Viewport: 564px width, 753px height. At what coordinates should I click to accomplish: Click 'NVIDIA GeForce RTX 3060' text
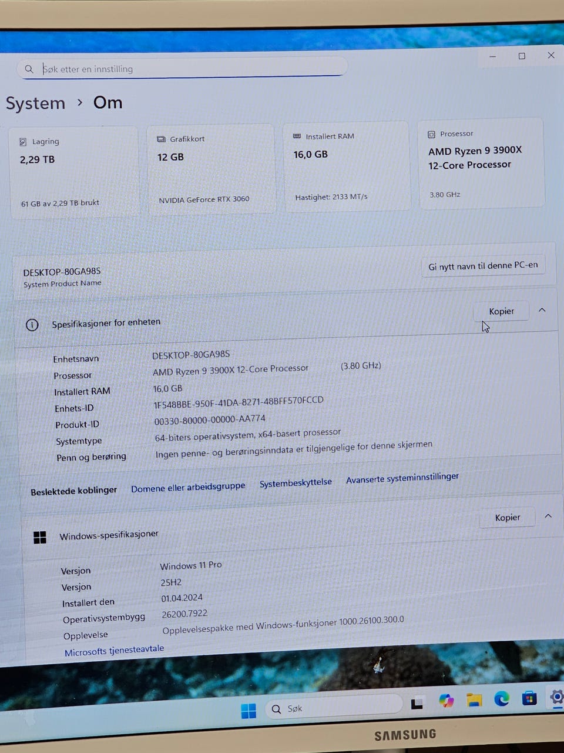click(204, 200)
